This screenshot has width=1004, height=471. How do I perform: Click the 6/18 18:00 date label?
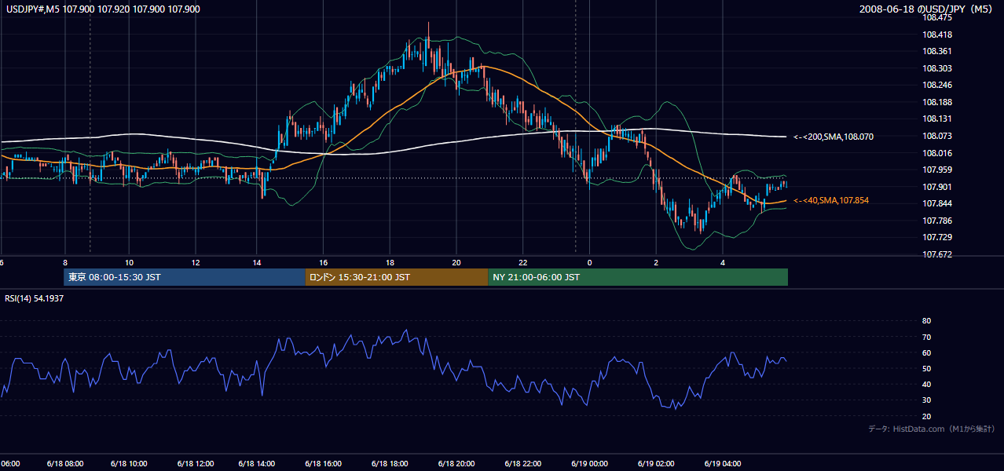click(390, 463)
